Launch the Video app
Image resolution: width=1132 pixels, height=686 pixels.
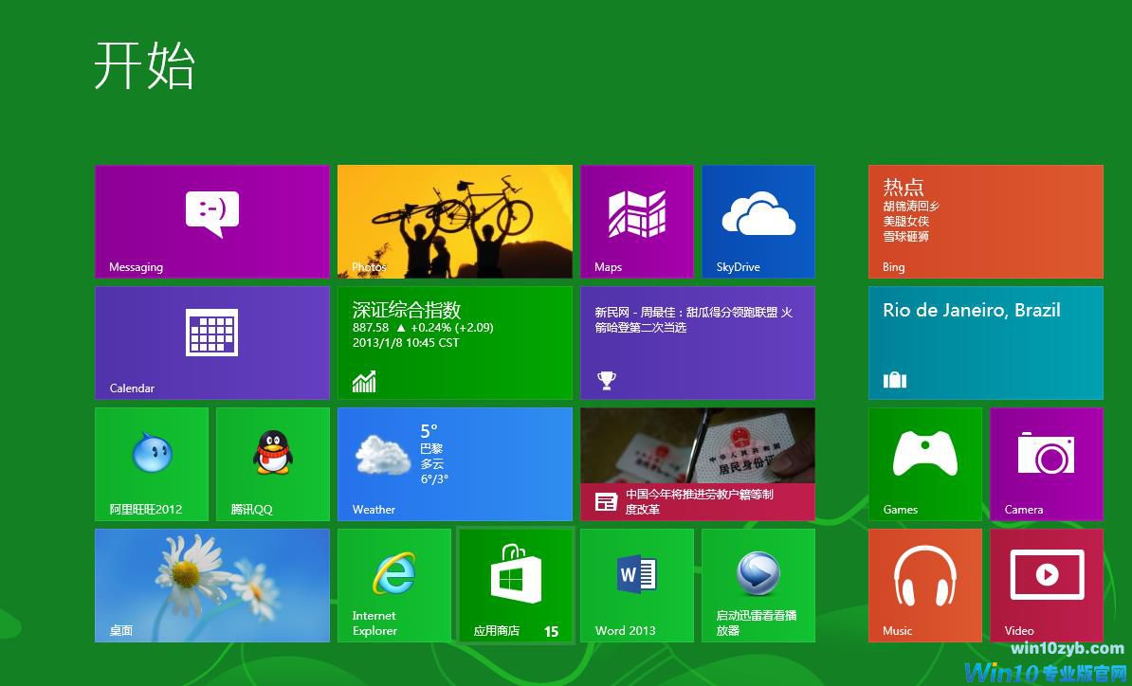(1046, 585)
